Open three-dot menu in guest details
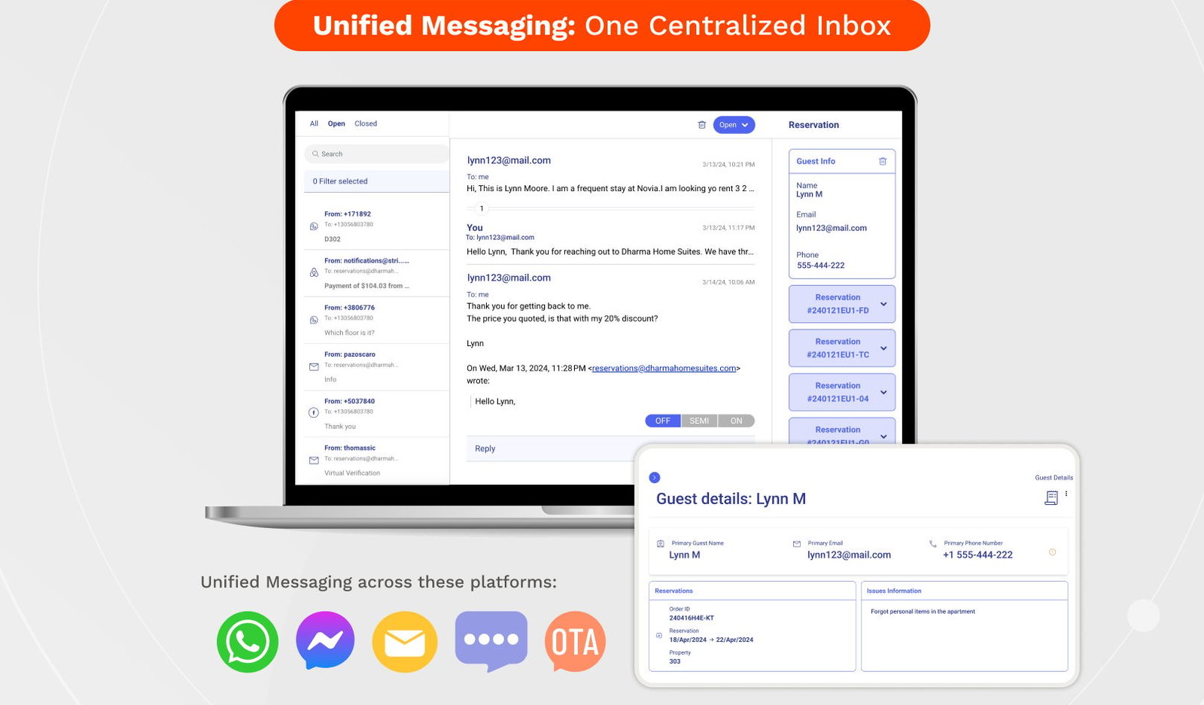Screen dimensions: 1204x705 pos(1066,494)
